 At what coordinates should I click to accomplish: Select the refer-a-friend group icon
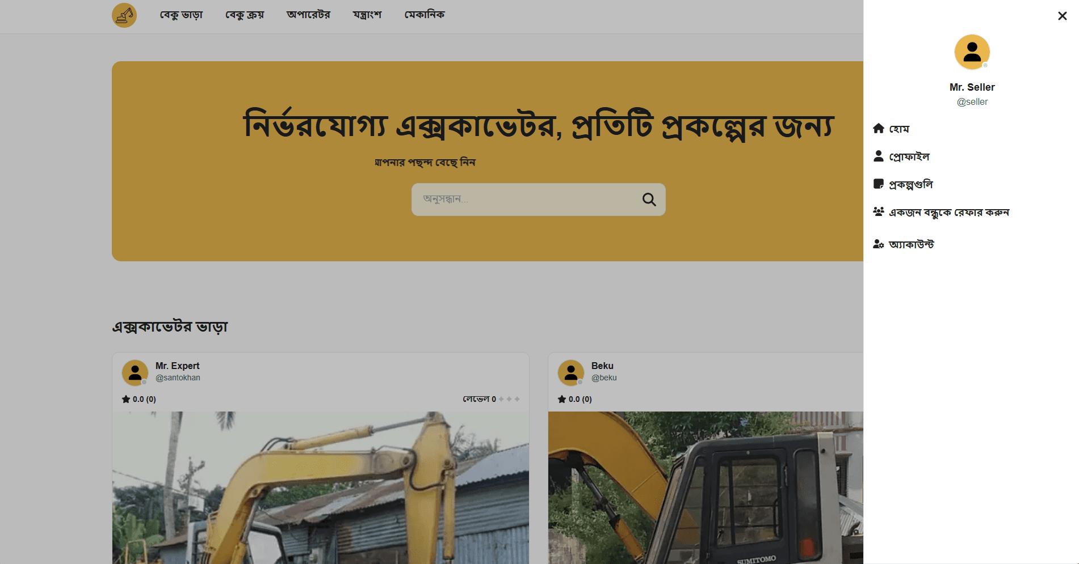point(879,211)
